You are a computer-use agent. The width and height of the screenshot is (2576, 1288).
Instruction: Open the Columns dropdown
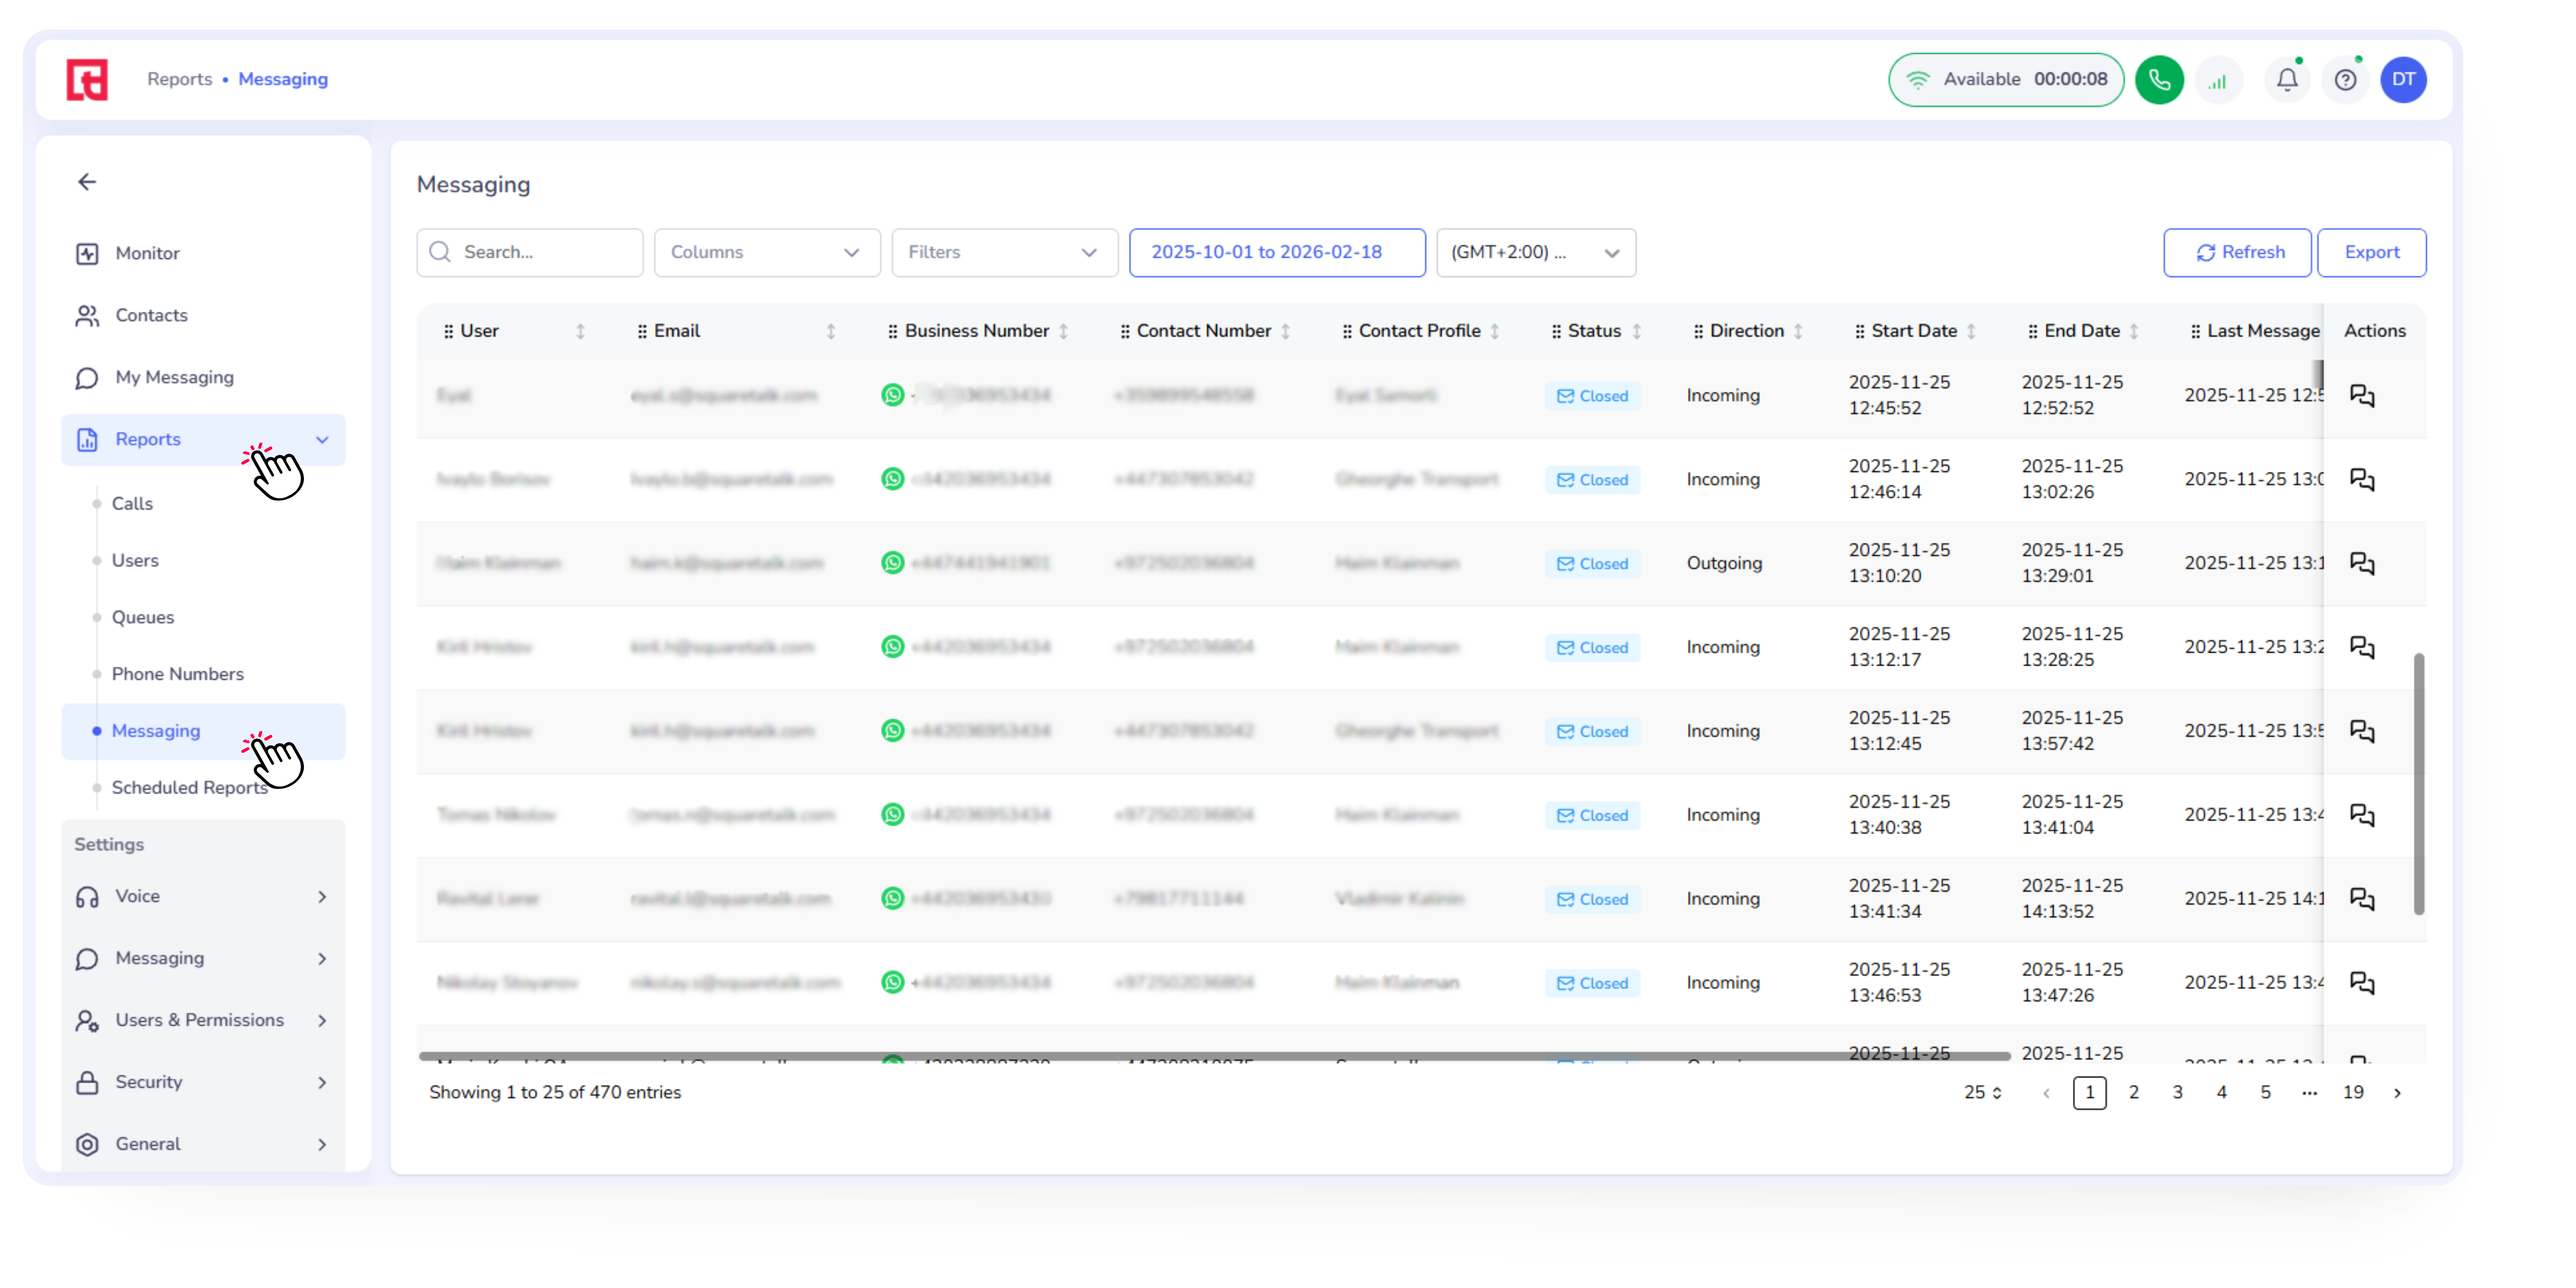pyautogui.click(x=766, y=253)
